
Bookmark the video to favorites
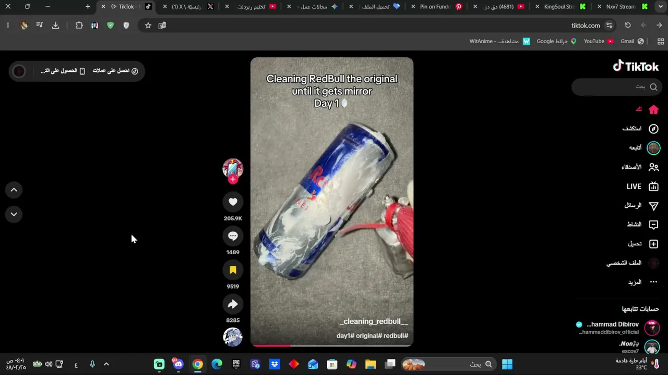(x=233, y=270)
